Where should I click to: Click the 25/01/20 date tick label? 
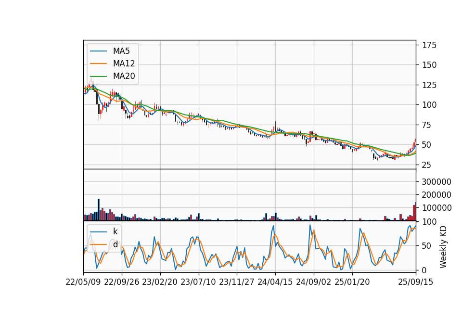(352, 282)
